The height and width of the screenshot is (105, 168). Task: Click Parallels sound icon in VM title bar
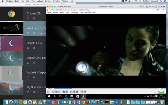coord(153,7)
